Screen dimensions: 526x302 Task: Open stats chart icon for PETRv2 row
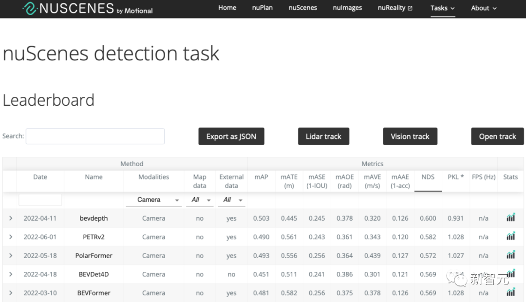click(510, 236)
